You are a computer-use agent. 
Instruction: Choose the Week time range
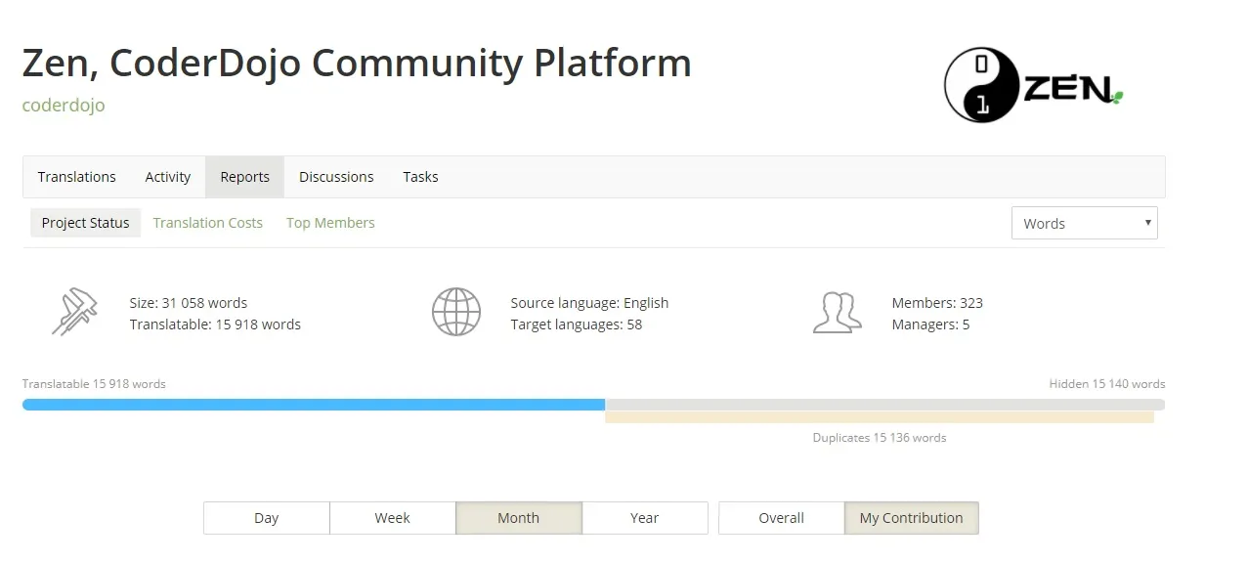tap(393, 518)
